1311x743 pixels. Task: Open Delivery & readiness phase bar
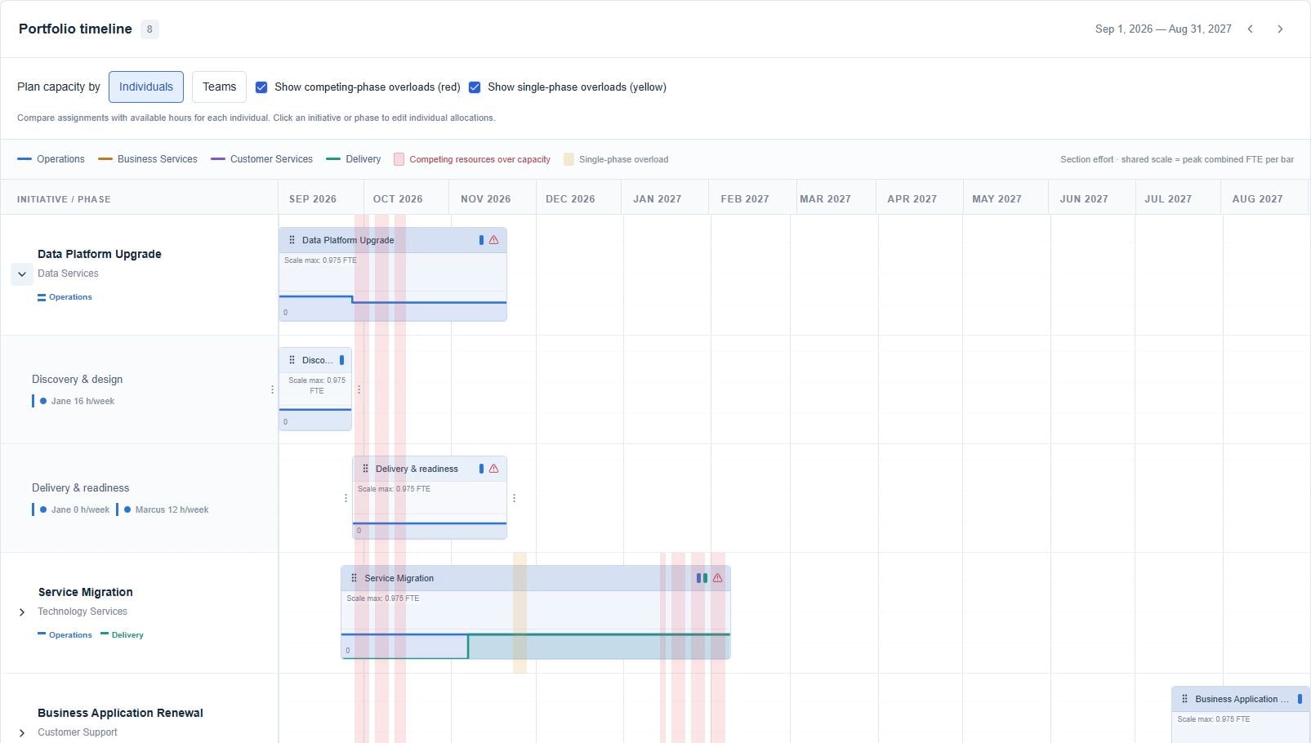[430, 498]
